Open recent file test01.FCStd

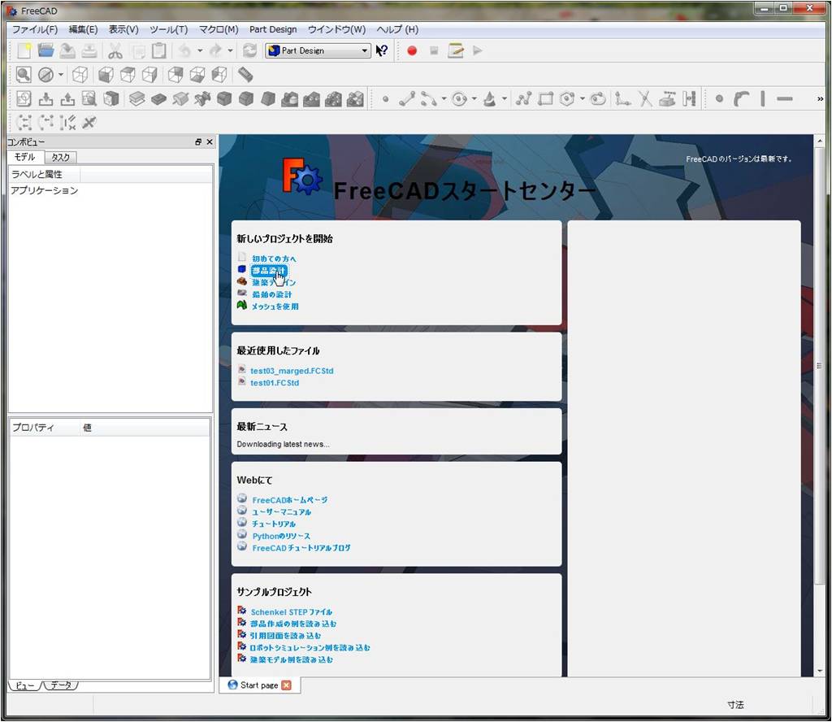click(x=275, y=383)
